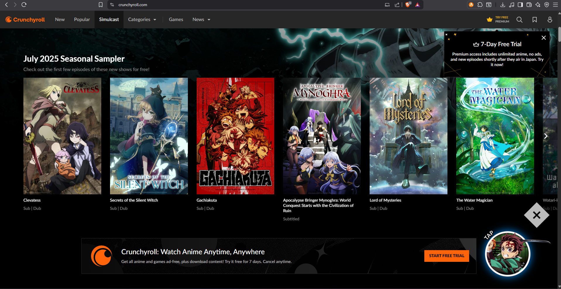561x289 pixels.
Task: Open the Lord of Mysteries poster
Action: pyautogui.click(x=409, y=136)
